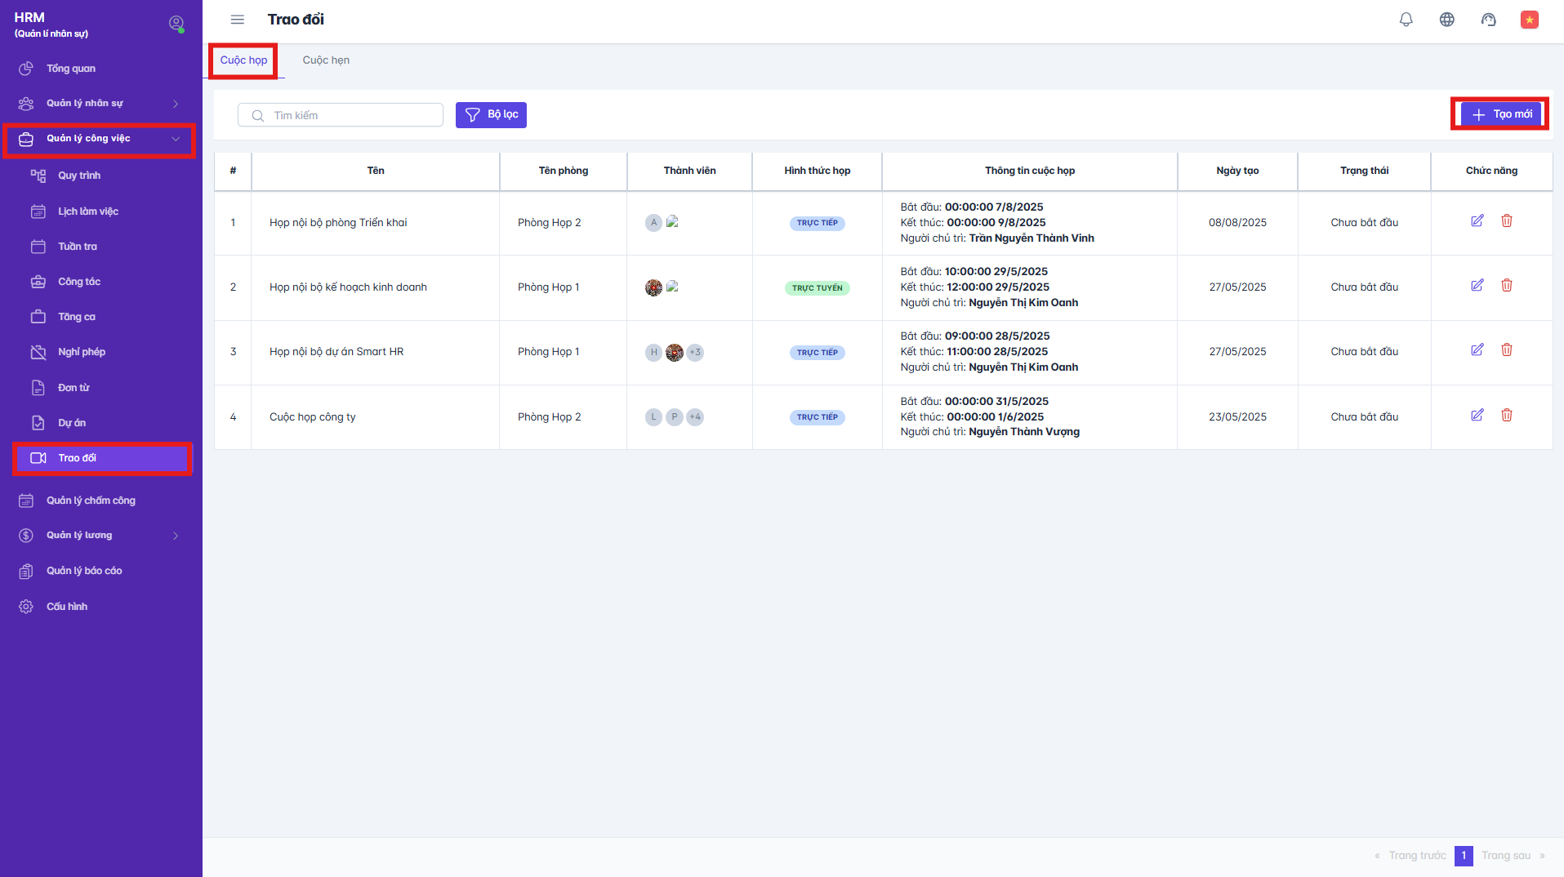Edit the 'Họp nội bộ phòng Triển khai' meeting

click(x=1477, y=220)
